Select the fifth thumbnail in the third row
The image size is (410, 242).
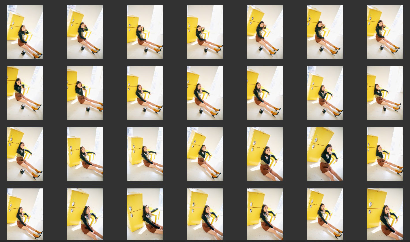coord(265,154)
